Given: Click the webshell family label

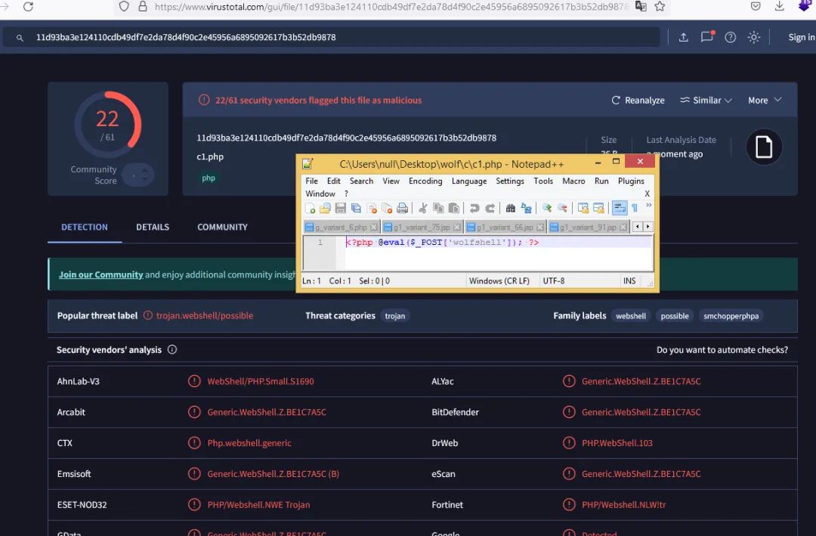Looking at the screenshot, I should [631, 316].
